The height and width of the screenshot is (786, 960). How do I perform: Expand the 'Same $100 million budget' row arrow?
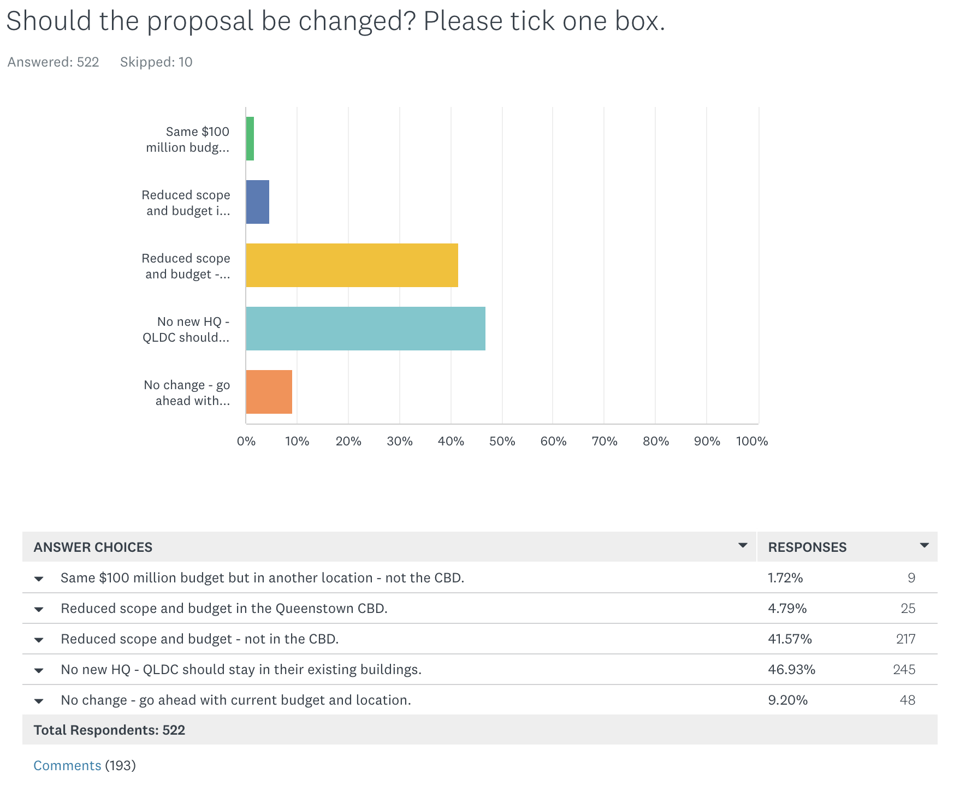coord(39,579)
